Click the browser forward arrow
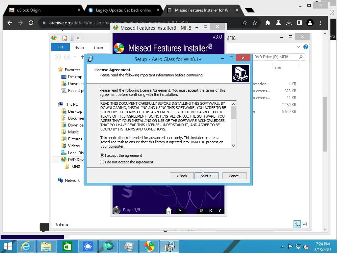337x253 pixels. click(x=20, y=23)
